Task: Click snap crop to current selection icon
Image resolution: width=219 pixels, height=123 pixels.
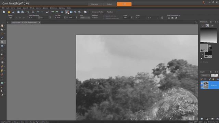Action: tap(169, 18)
